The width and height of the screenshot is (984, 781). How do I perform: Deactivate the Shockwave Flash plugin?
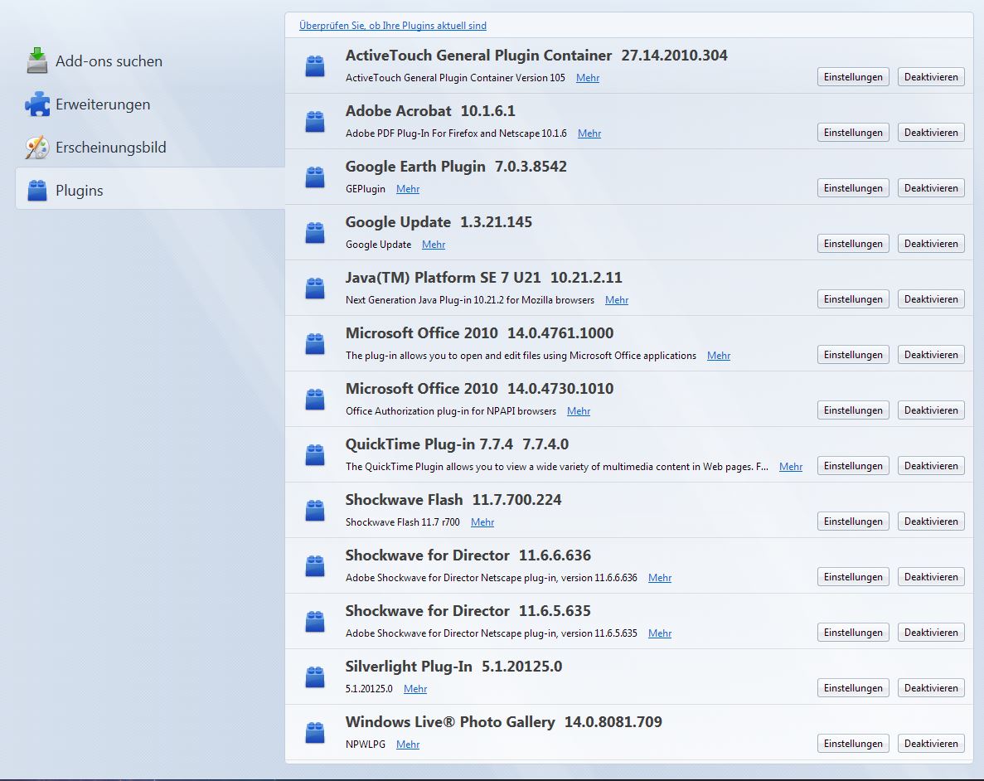coord(931,521)
